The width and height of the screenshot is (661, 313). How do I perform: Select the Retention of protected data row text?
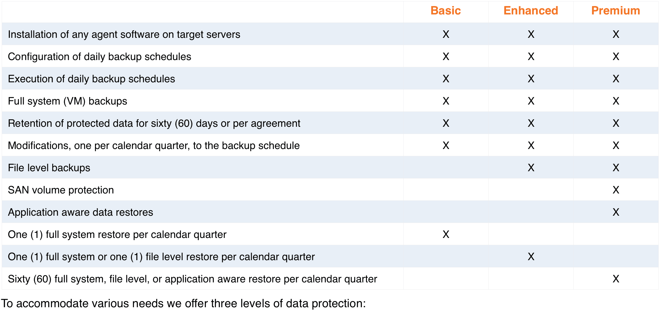[154, 123]
